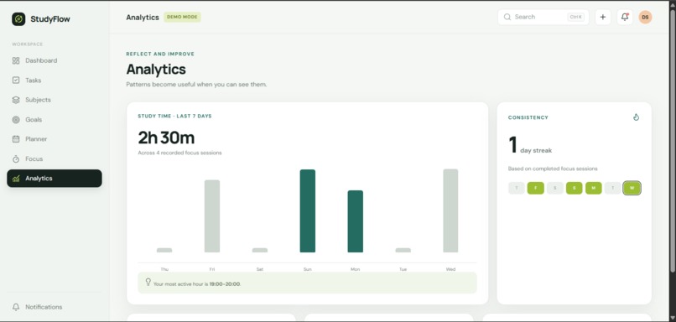Select the Tue bar in study chart

tap(403, 250)
